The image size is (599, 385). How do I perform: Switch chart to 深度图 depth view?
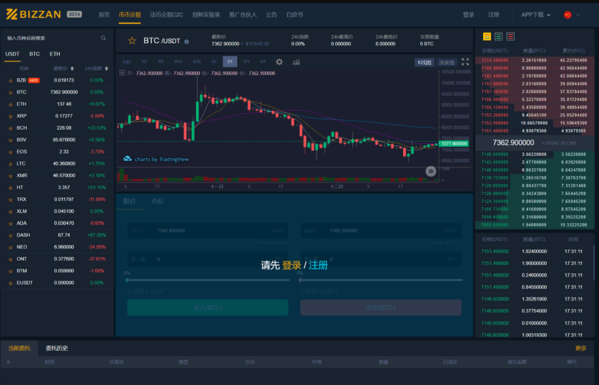(x=446, y=62)
